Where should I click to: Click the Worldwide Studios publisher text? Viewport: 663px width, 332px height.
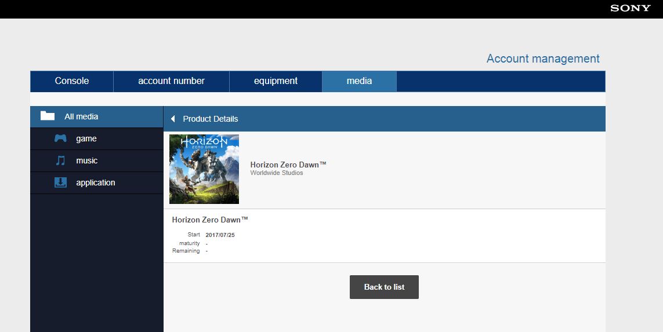click(x=277, y=173)
